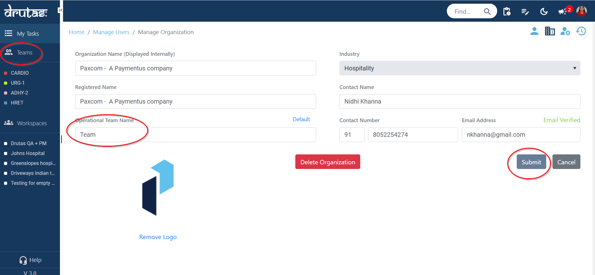Open Teams section in sidebar
The image size is (595, 275).
coord(25,53)
